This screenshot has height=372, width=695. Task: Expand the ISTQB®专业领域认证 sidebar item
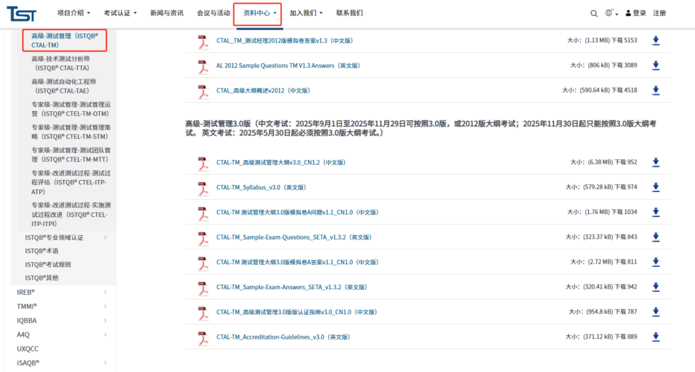pyautogui.click(x=105, y=238)
